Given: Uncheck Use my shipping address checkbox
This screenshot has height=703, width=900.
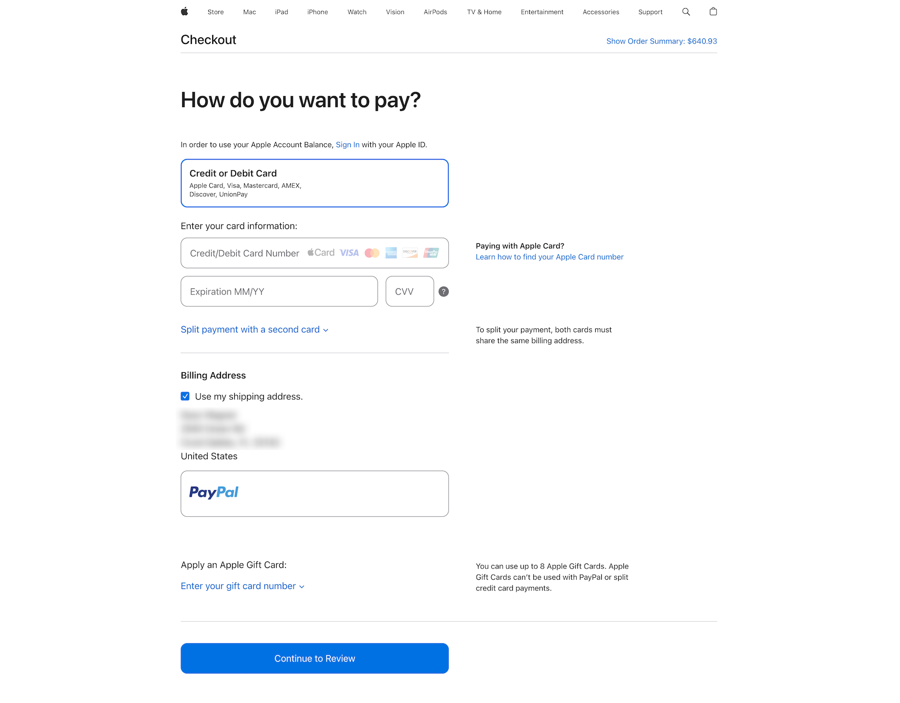Looking at the screenshot, I should [x=185, y=396].
